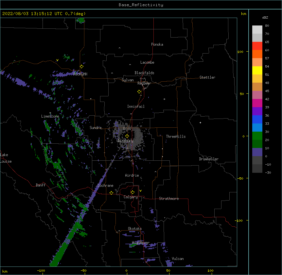Click the ThreeHills town label
282x275 pixels.
click(x=176, y=137)
